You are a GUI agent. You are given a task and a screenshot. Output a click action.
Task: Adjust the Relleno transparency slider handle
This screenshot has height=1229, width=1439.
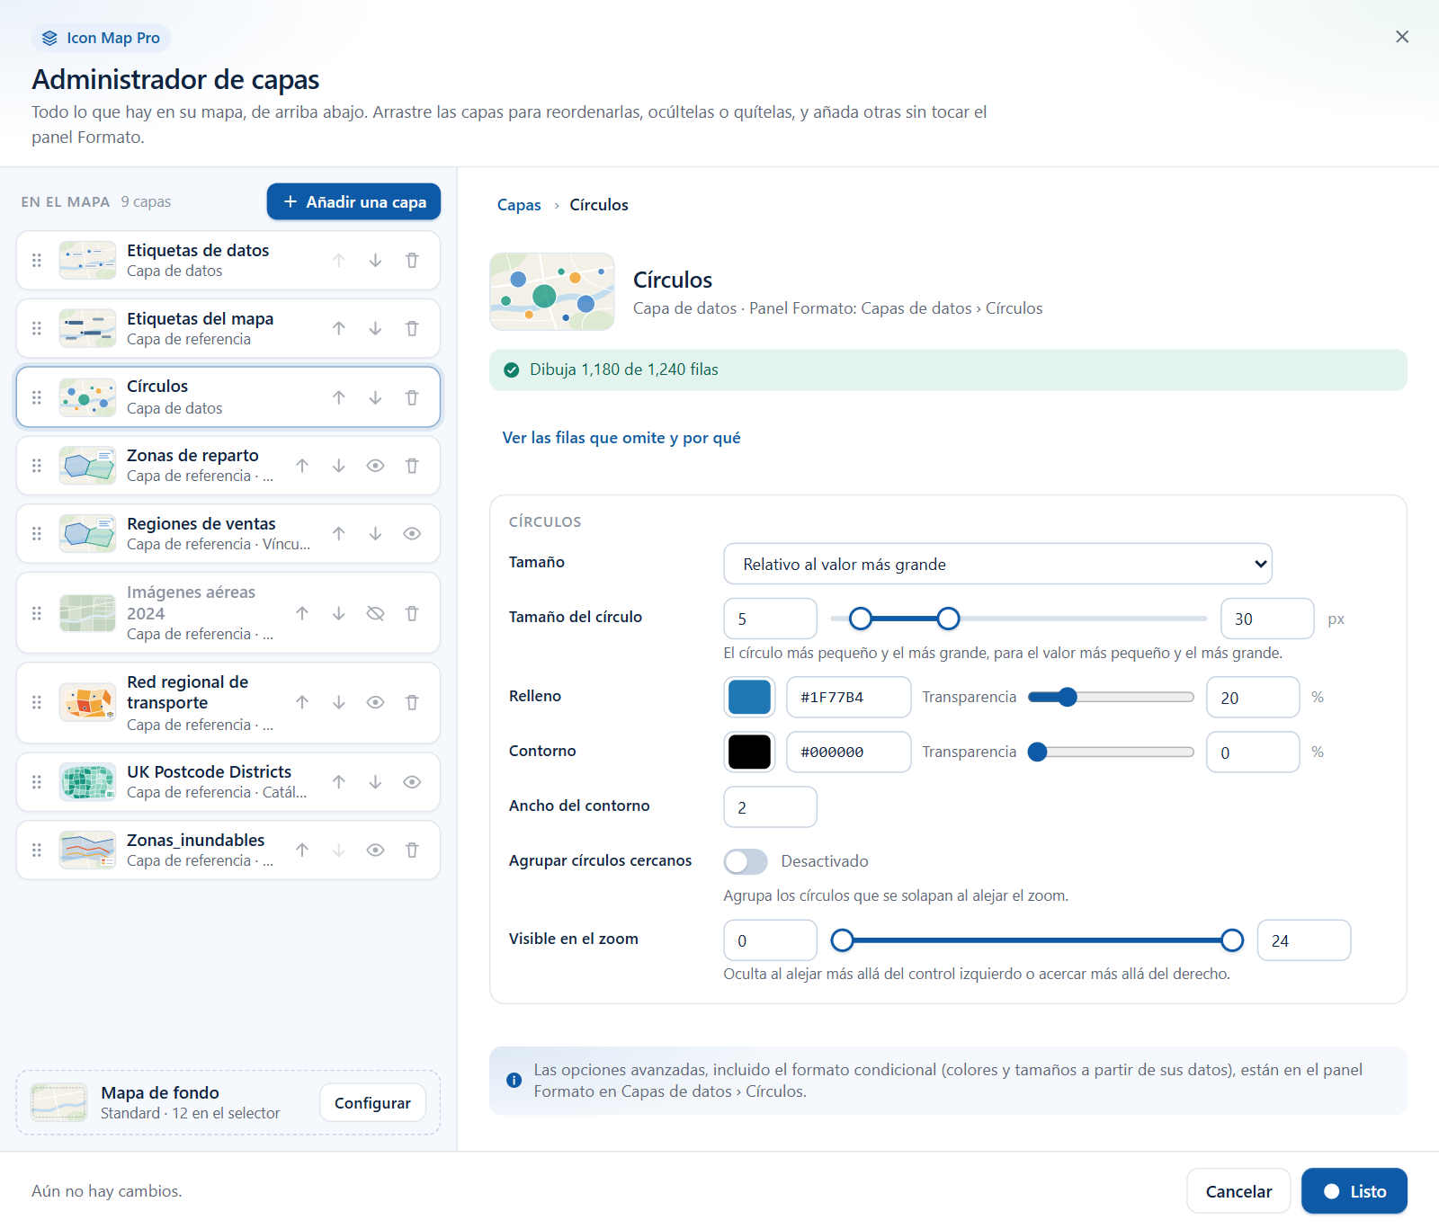click(x=1068, y=697)
